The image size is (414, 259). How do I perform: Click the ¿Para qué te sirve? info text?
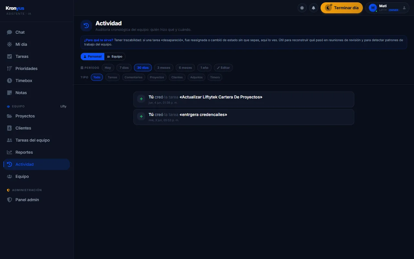(99, 40)
